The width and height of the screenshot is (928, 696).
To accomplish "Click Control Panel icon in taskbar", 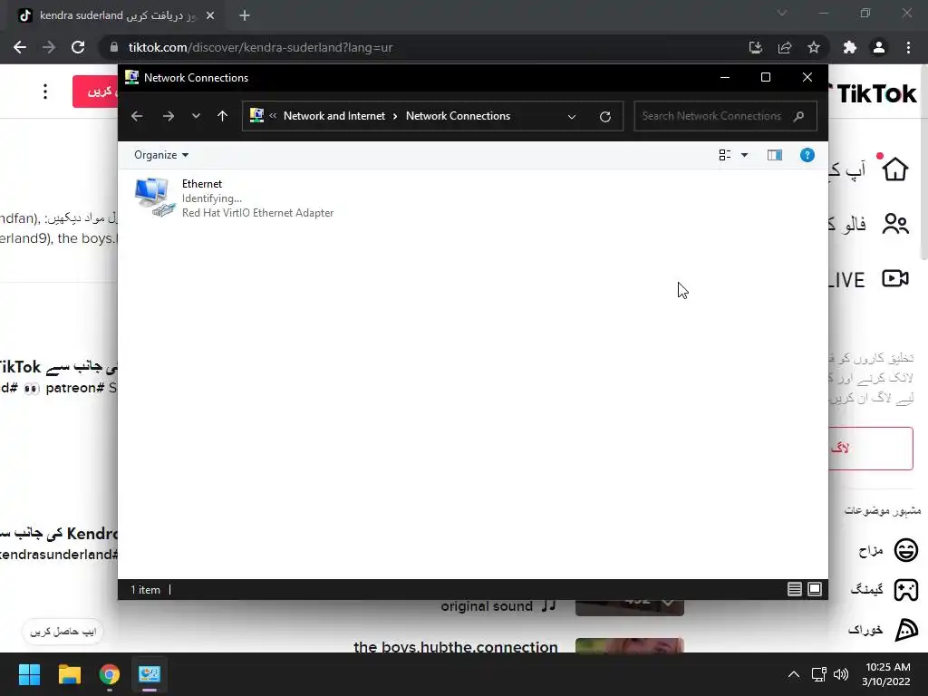I will (x=150, y=674).
